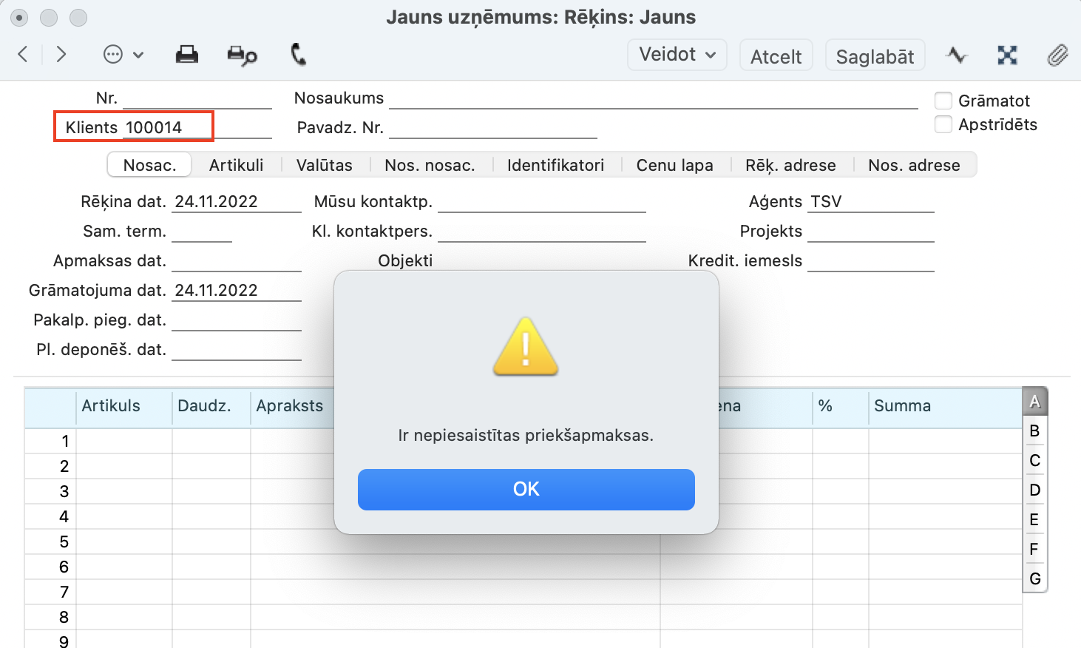
Task: Tick the Apstrīdēts checkbox
Action: tap(943, 124)
